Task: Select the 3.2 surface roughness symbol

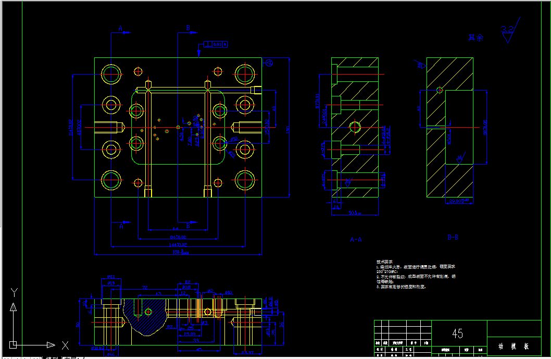Action: 510,30
